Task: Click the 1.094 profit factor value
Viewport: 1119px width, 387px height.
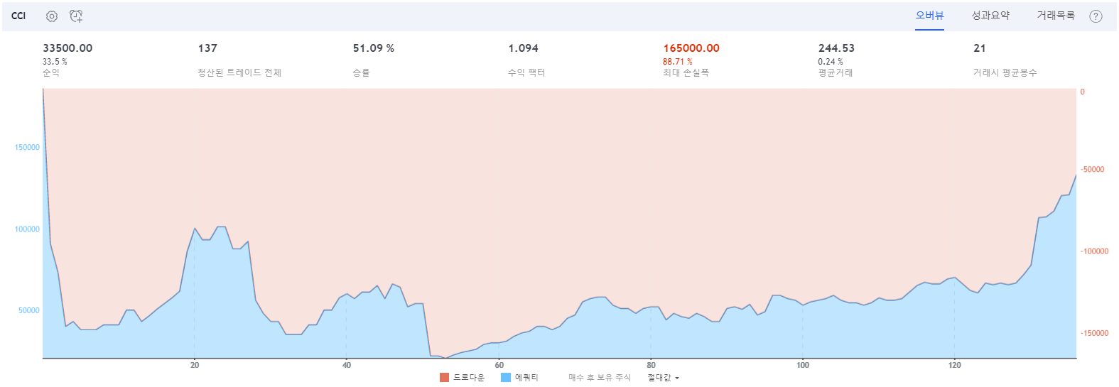Action: coord(523,48)
